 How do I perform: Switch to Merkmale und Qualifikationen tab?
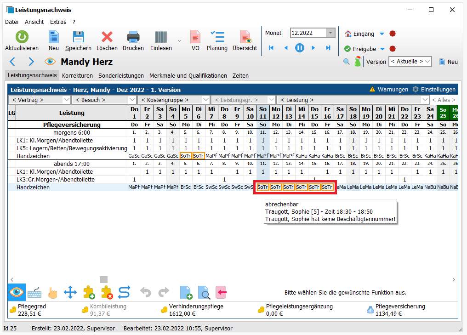188,76
